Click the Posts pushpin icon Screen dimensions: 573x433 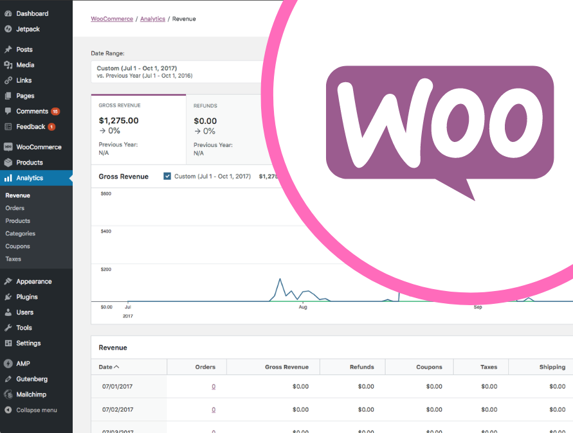(x=8, y=49)
